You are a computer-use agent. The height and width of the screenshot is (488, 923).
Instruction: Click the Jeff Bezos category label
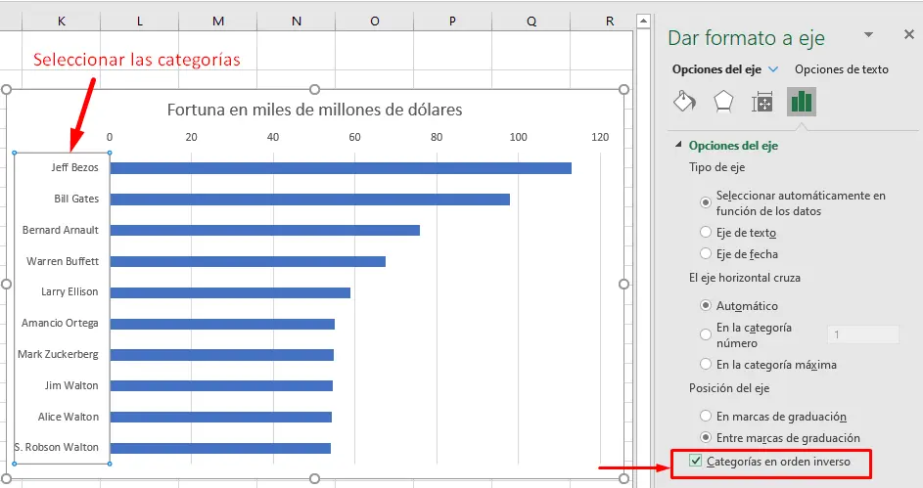[x=74, y=167]
